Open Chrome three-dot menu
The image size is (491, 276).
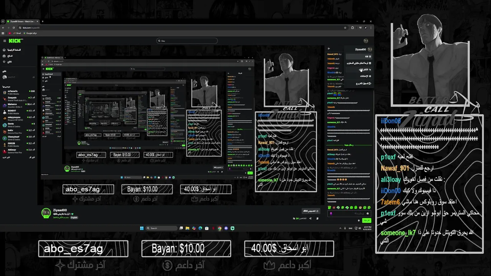point(371,28)
